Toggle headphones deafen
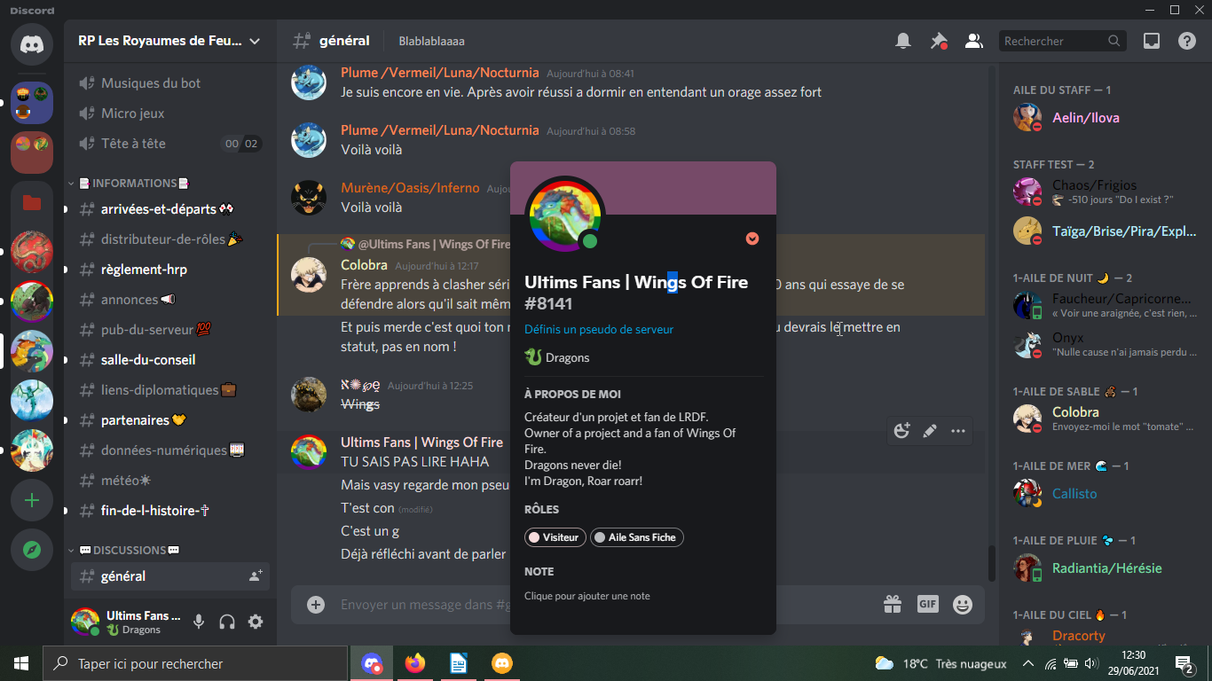 227,622
